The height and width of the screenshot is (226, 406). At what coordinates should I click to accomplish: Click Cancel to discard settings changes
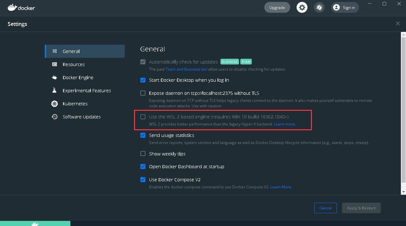pyautogui.click(x=325, y=208)
